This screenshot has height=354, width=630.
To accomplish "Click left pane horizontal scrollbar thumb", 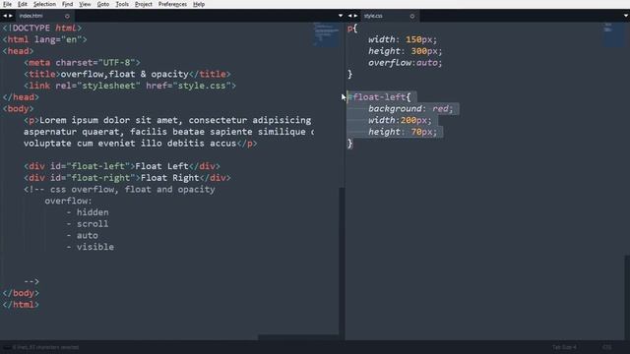I will [x=298, y=337].
